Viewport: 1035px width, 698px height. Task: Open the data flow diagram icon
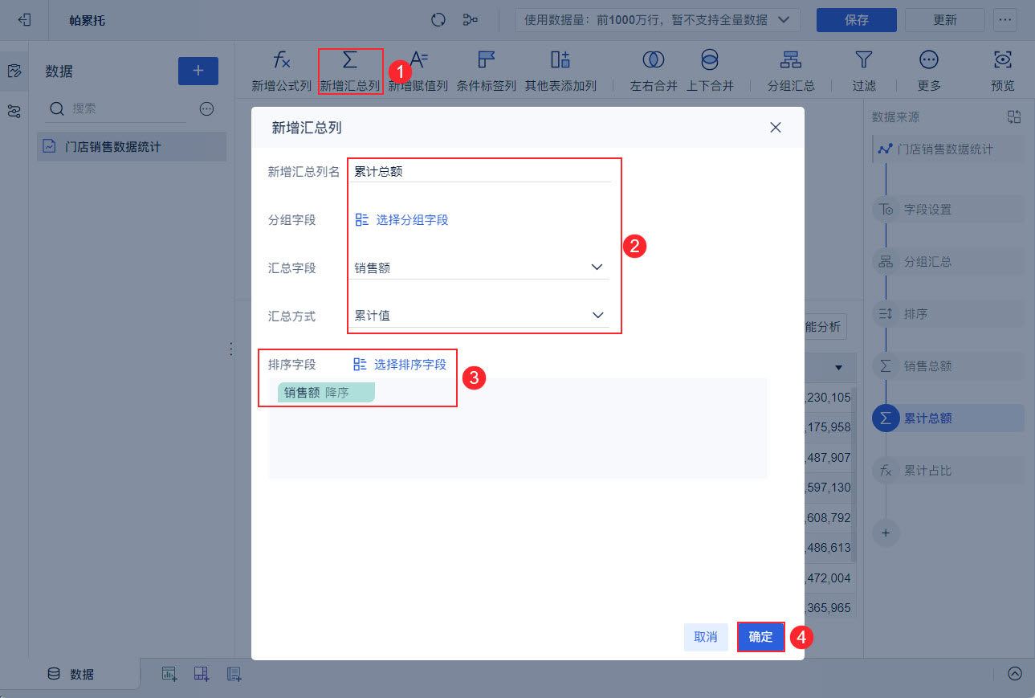pyautogui.click(x=471, y=20)
